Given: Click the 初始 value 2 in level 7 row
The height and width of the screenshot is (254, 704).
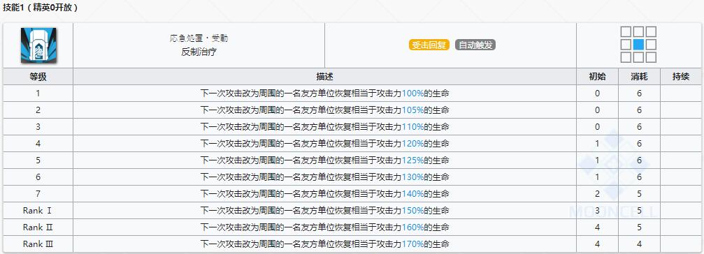Looking at the screenshot, I should (597, 194).
